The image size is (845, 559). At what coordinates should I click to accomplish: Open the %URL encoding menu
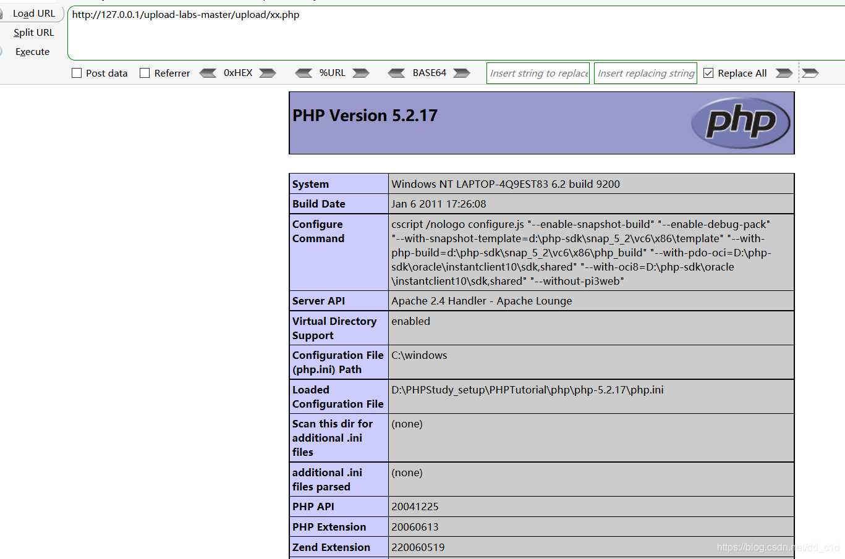[333, 73]
